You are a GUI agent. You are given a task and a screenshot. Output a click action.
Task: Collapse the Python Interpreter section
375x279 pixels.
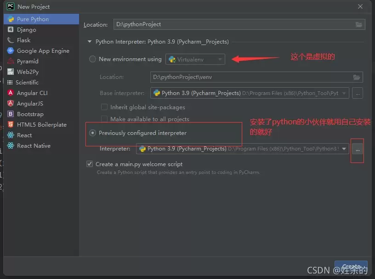coord(90,42)
